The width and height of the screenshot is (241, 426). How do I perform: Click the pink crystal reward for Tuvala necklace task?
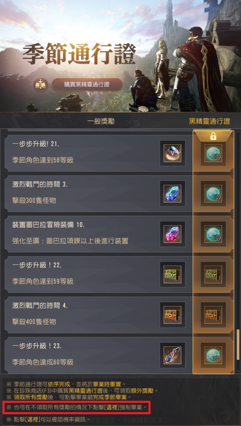pos(172,234)
